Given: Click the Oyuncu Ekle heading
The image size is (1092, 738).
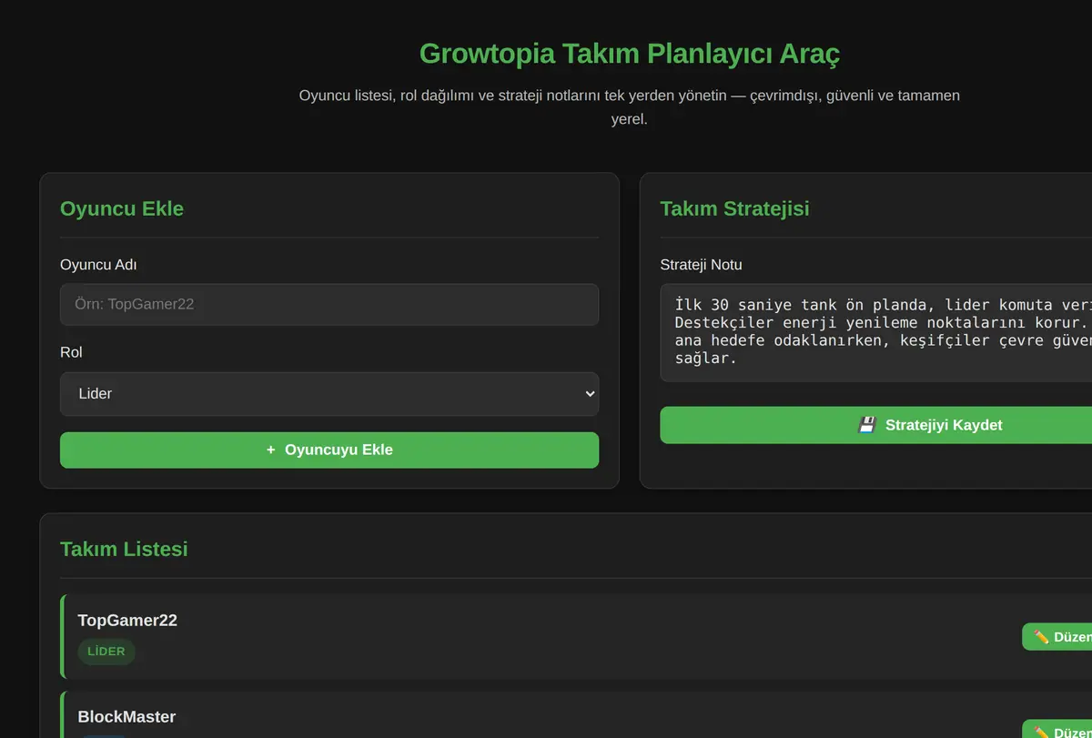Looking at the screenshot, I should coord(122,208).
